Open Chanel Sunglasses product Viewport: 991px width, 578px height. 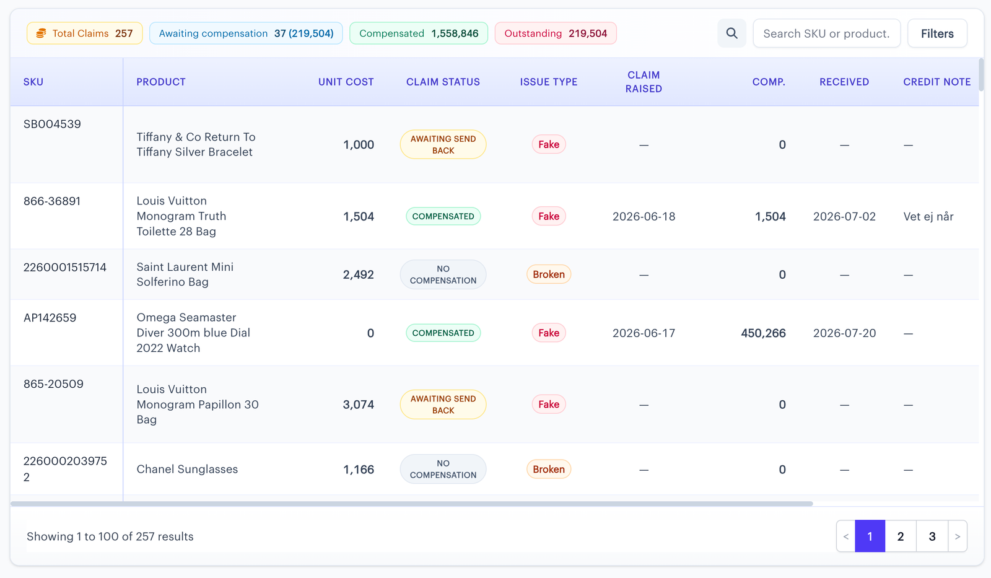pyautogui.click(x=187, y=470)
